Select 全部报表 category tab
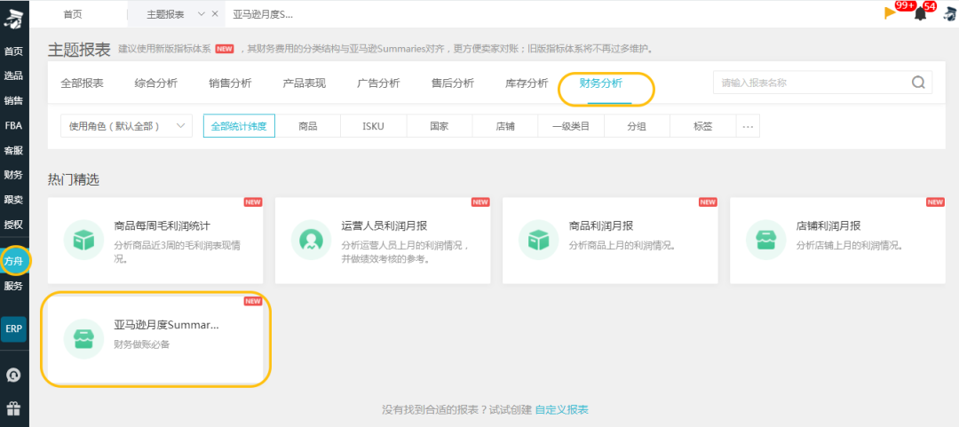Image resolution: width=959 pixels, height=427 pixels. (x=82, y=83)
